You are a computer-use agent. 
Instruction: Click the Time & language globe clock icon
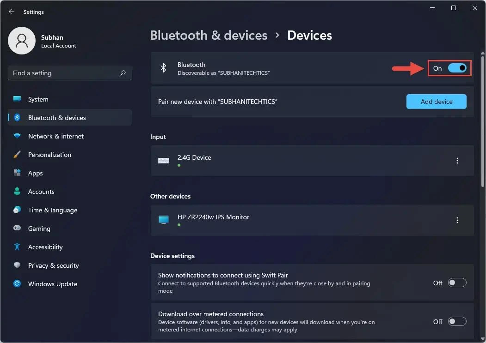click(17, 210)
